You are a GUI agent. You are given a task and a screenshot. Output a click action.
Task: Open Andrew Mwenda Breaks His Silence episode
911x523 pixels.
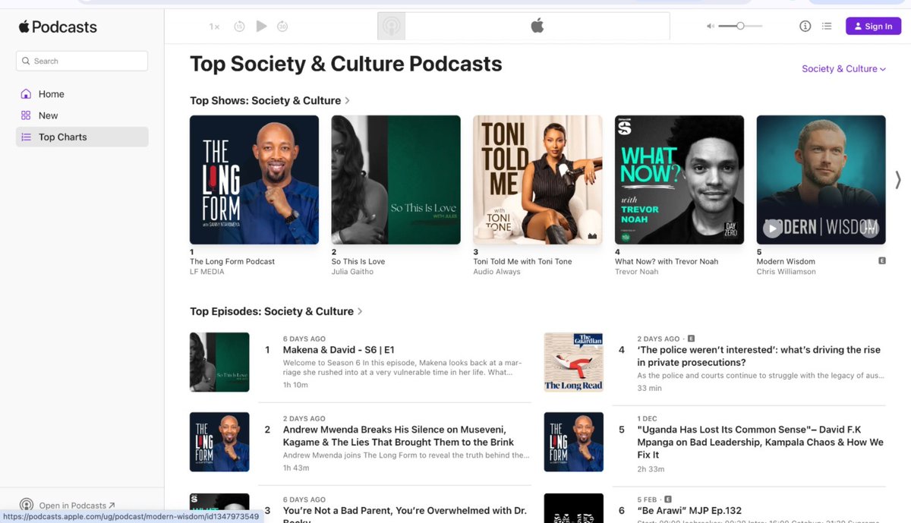[399, 436]
